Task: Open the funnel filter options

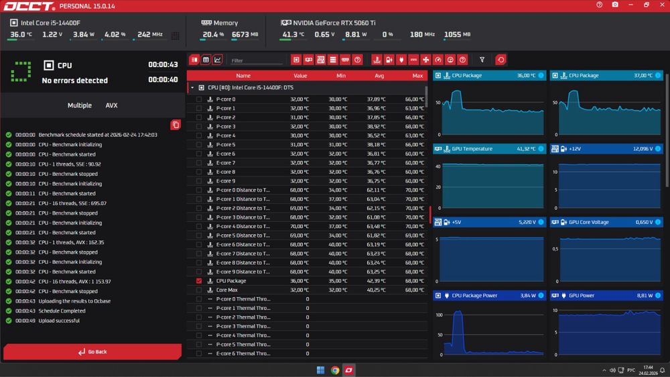Action: [x=482, y=60]
